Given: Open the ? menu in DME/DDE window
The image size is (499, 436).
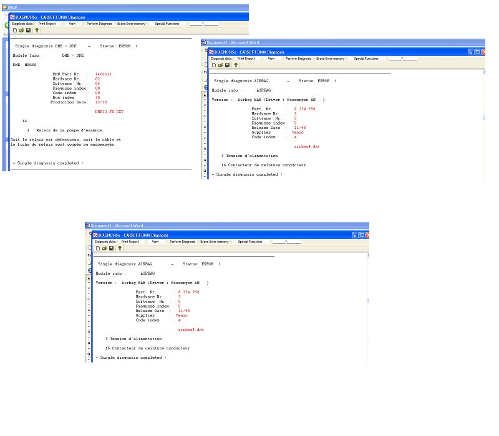Looking at the screenshot, I should pyautogui.click(x=204, y=24).
